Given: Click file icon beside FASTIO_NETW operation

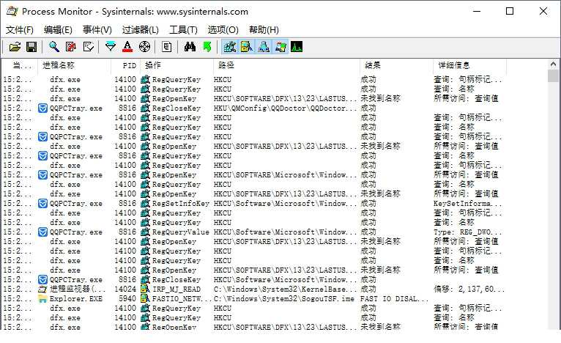Looking at the screenshot, I should [145, 298].
